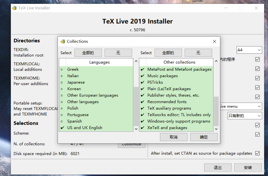Uncheck MetaPost and Metafont packages
The width and height of the screenshot is (268, 176).
coord(176,69)
